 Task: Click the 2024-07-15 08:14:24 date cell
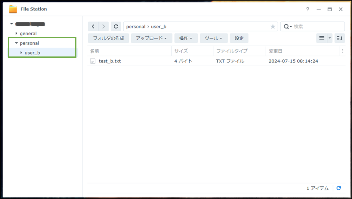[293, 61]
